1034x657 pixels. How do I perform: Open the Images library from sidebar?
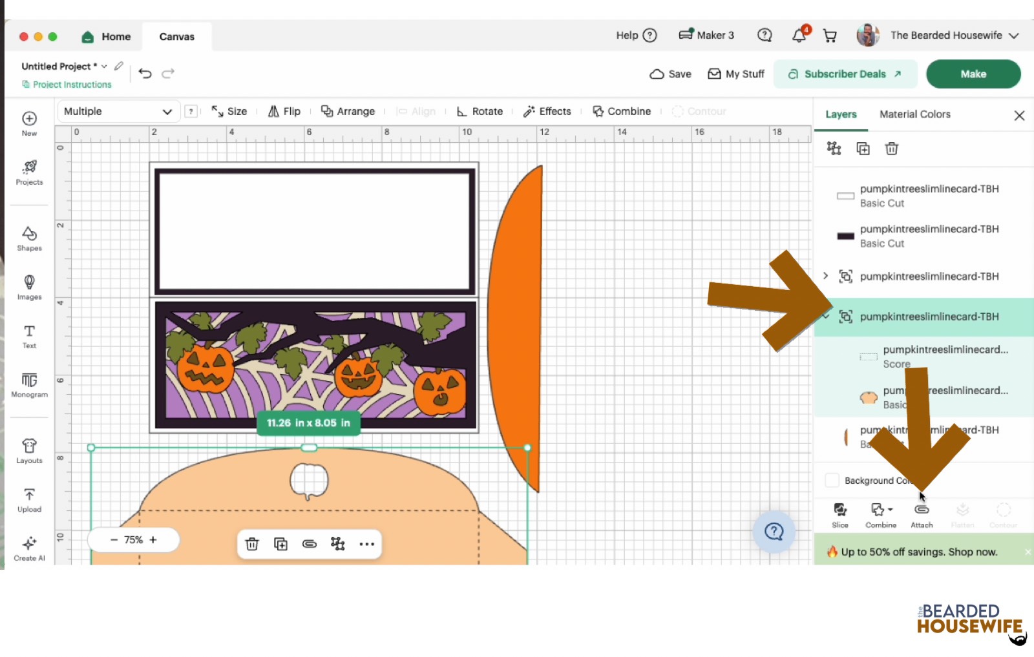(29, 287)
